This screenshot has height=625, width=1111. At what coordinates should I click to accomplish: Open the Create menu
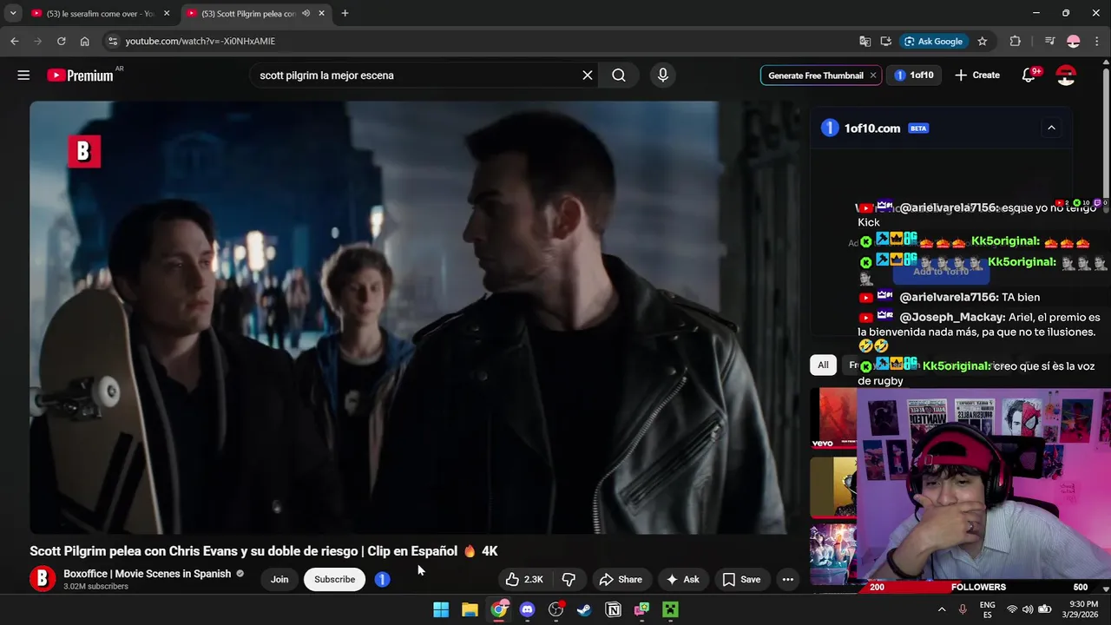click(977, 76)
